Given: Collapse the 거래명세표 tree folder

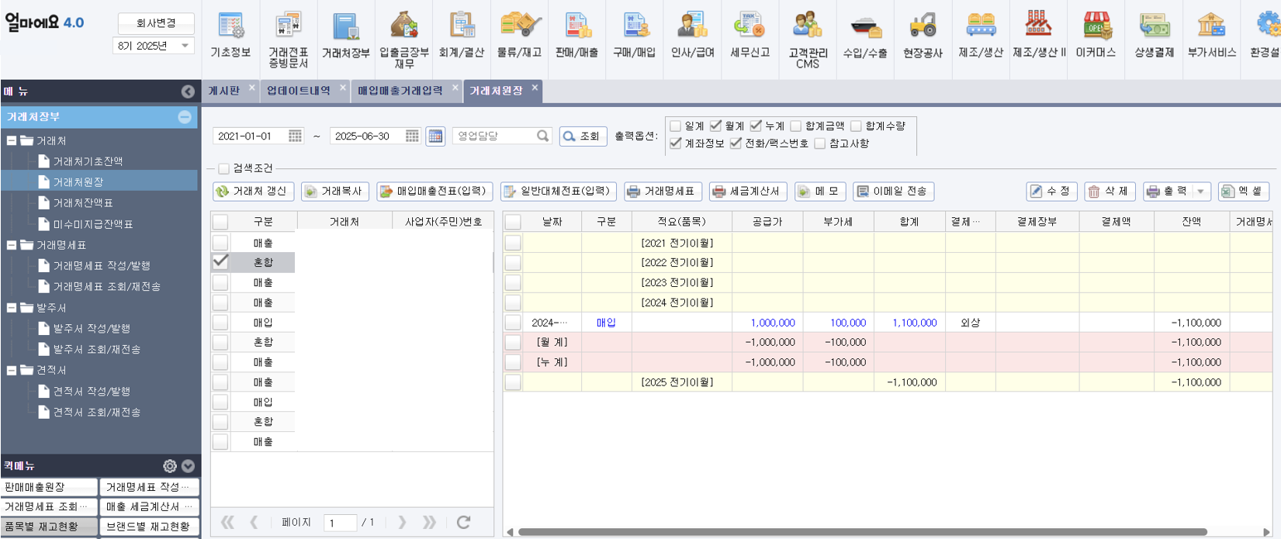Looking at the screenshot, I should pos(12,245).
